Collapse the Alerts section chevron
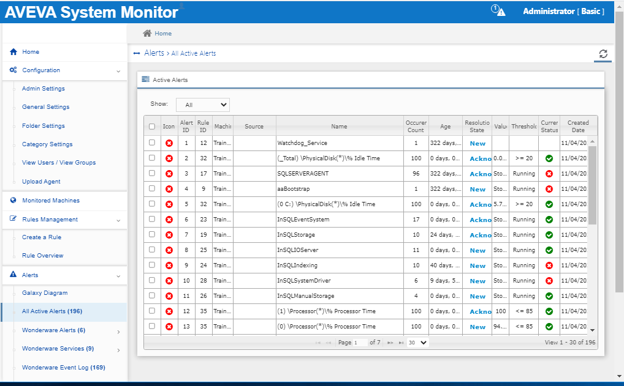624x386 pixels. tap(118, 276)
